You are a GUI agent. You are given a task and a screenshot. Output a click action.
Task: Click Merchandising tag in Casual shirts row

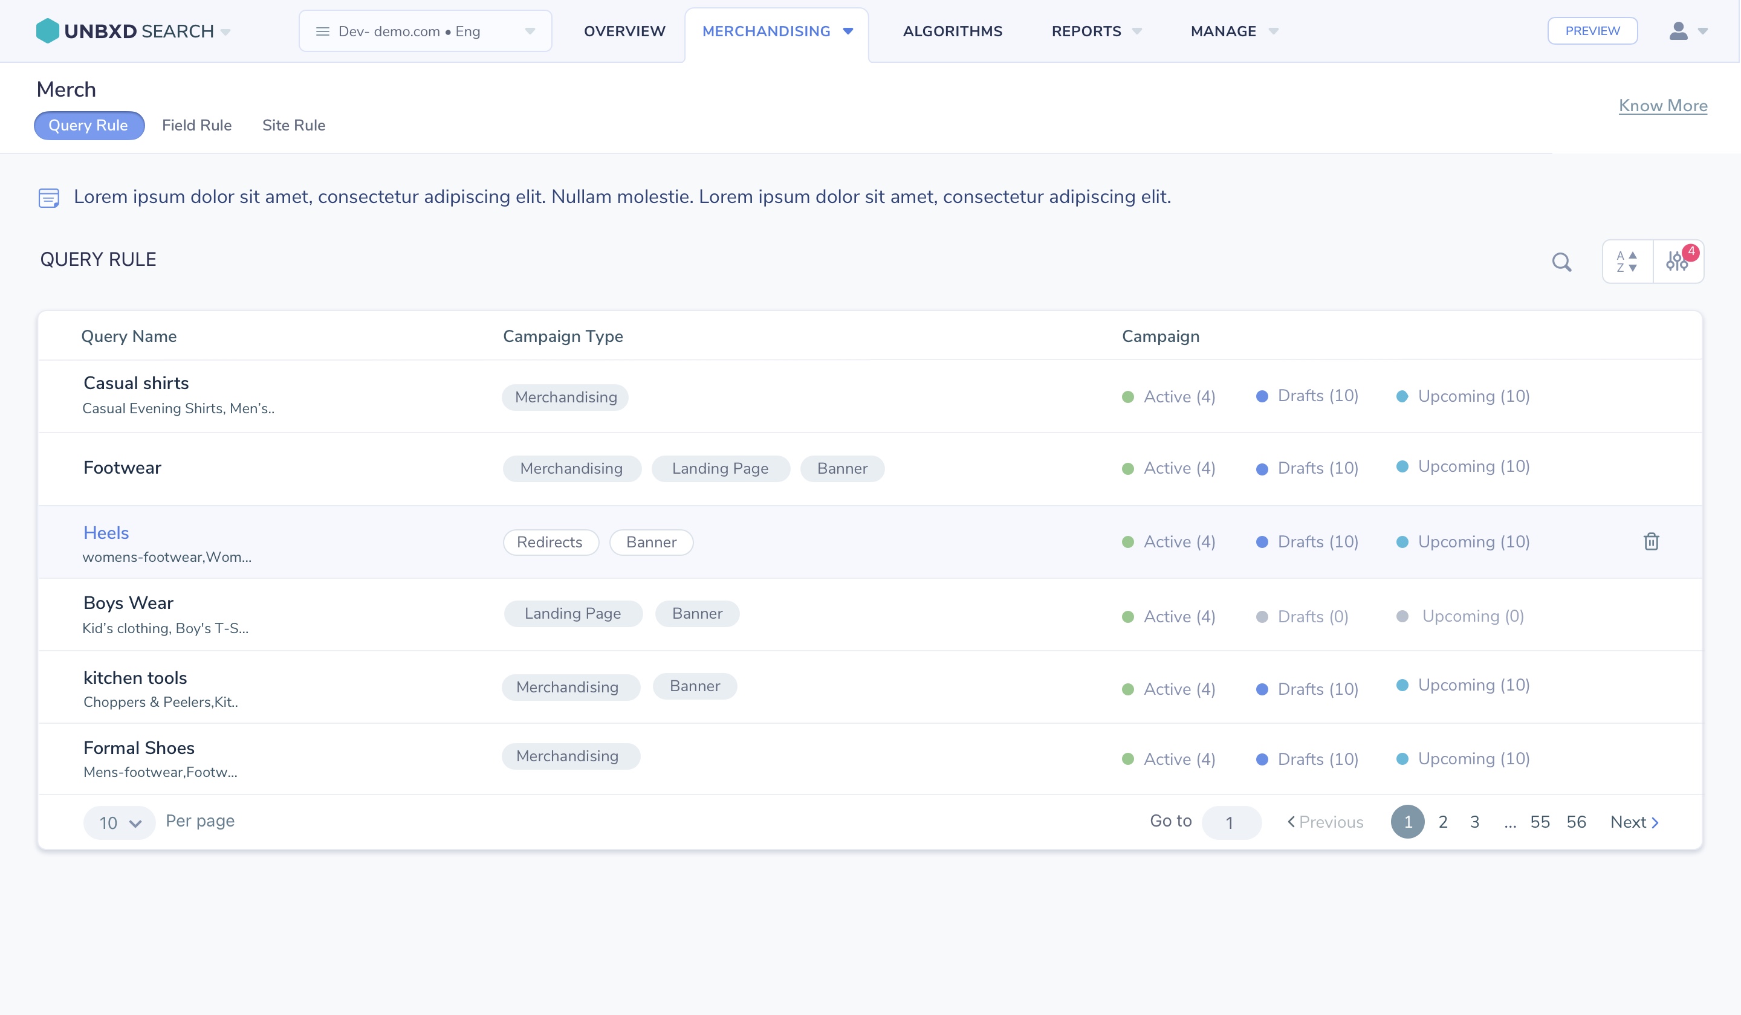coord(565,397)
